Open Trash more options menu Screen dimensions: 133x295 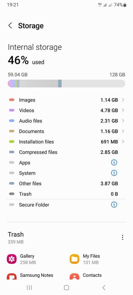(122, 237)
